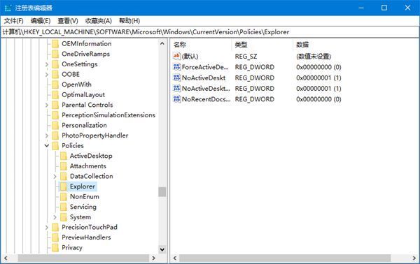
Task: Select the ActiveDesktop folder icon
Action: (x=64, y=156)
